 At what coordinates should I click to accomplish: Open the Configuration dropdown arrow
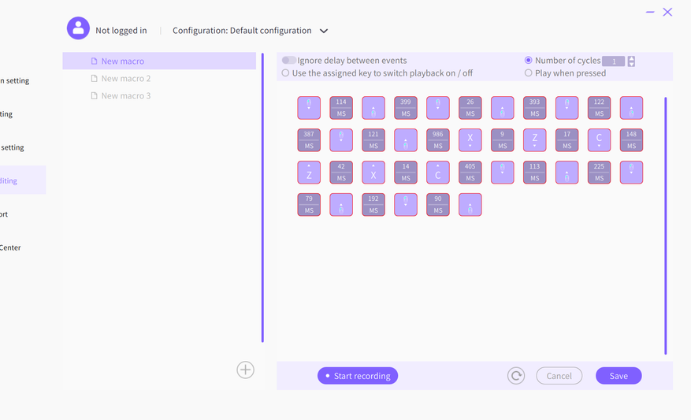click(x=324, y=31)
